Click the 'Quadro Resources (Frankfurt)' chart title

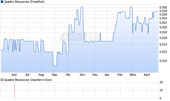click(x=24, y=2)
